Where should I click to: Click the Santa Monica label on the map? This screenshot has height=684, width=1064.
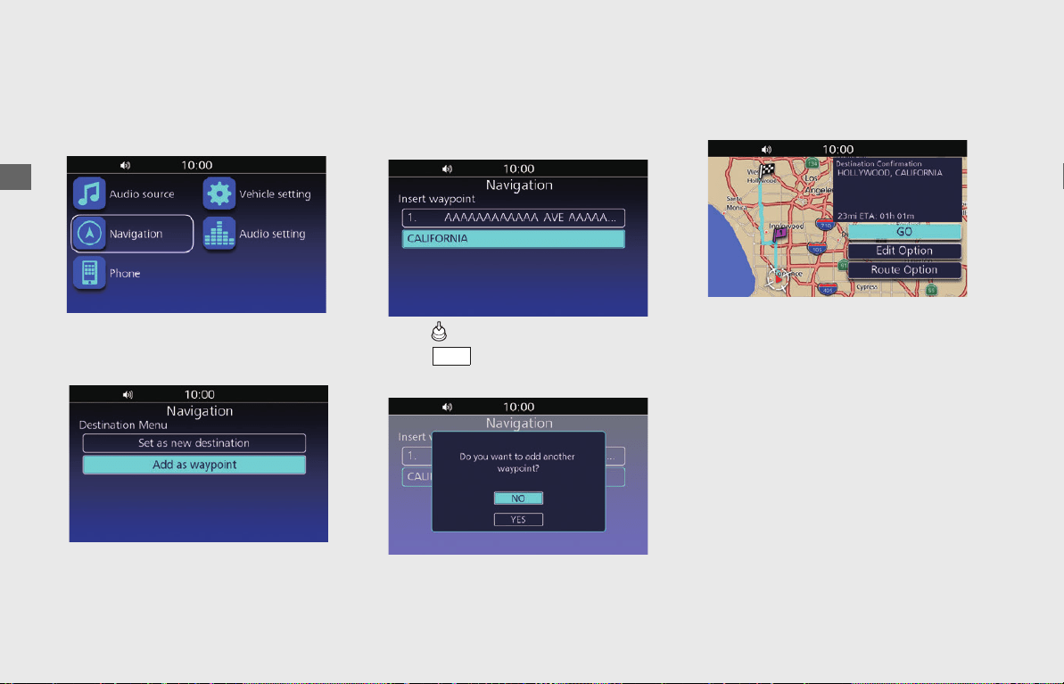coord(737,203)
